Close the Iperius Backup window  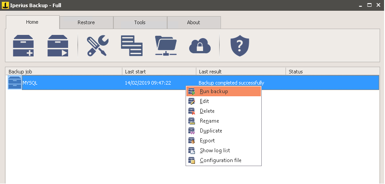pos(378,5)
